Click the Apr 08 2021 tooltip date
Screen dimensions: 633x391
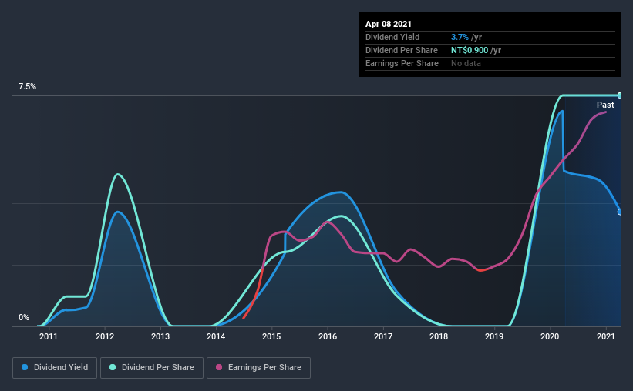tap(389, 24)
